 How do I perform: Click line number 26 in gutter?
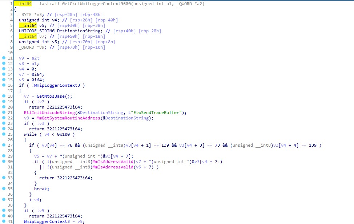[x=10, y=140]
